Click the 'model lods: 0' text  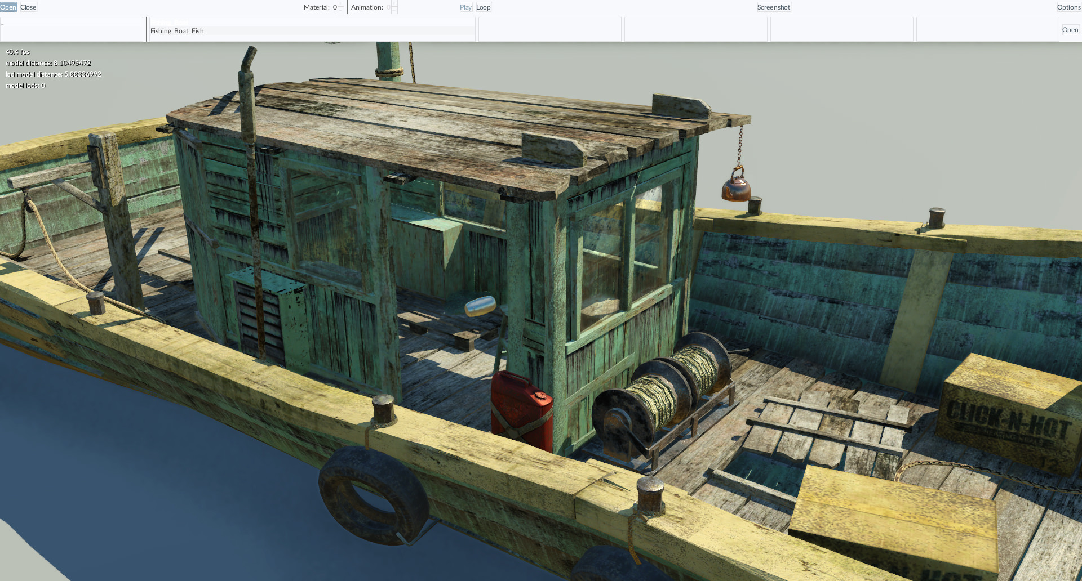(25, 86)
